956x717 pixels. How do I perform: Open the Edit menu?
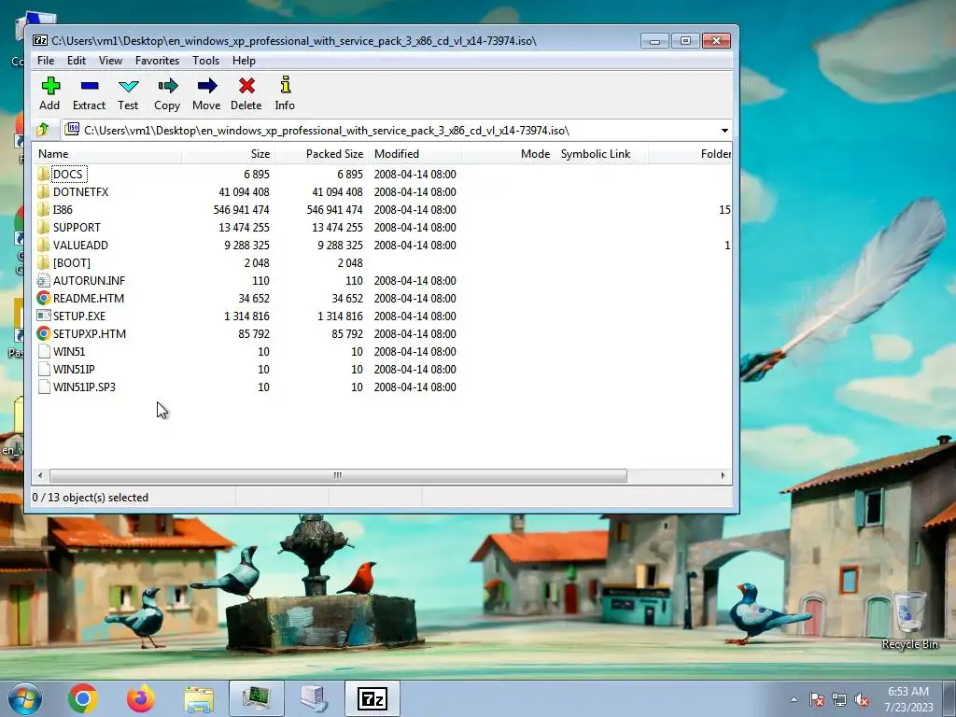coord(77,61)
